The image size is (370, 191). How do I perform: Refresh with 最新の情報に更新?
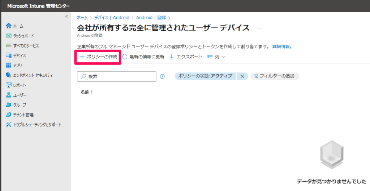pos(143,57)
